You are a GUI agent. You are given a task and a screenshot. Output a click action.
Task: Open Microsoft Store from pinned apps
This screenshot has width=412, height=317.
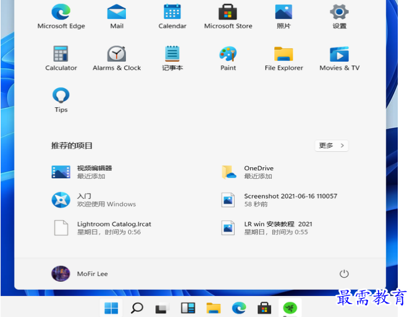click(228, 17)
